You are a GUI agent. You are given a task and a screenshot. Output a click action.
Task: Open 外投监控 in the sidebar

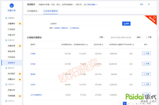click(x=11, y=57)
